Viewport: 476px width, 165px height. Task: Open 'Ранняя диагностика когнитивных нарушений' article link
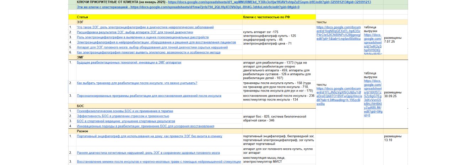pyautogui.click(x=149, y=153)
